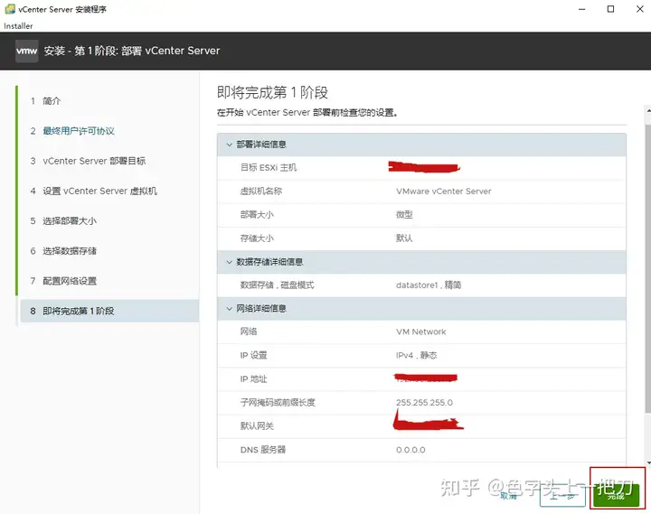The image size is (651, 514).
Task: Collapse the 网络详细信息 section chevron
Action: pyautogui.click(x=229, y=309)
